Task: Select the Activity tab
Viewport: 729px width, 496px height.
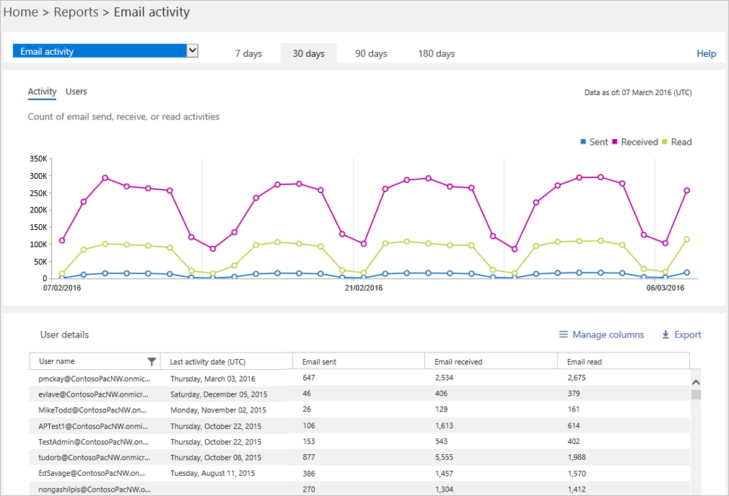Action: pyautogui.click(x=42, y=92)
